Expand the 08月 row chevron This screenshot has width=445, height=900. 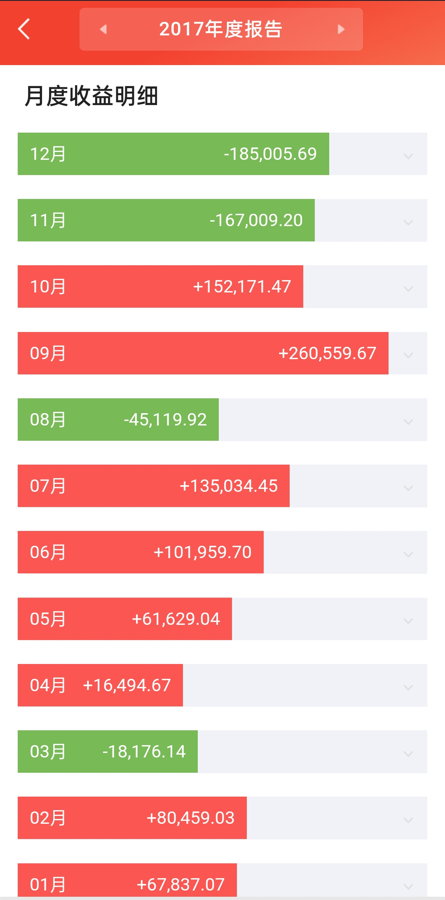[408, 421]
